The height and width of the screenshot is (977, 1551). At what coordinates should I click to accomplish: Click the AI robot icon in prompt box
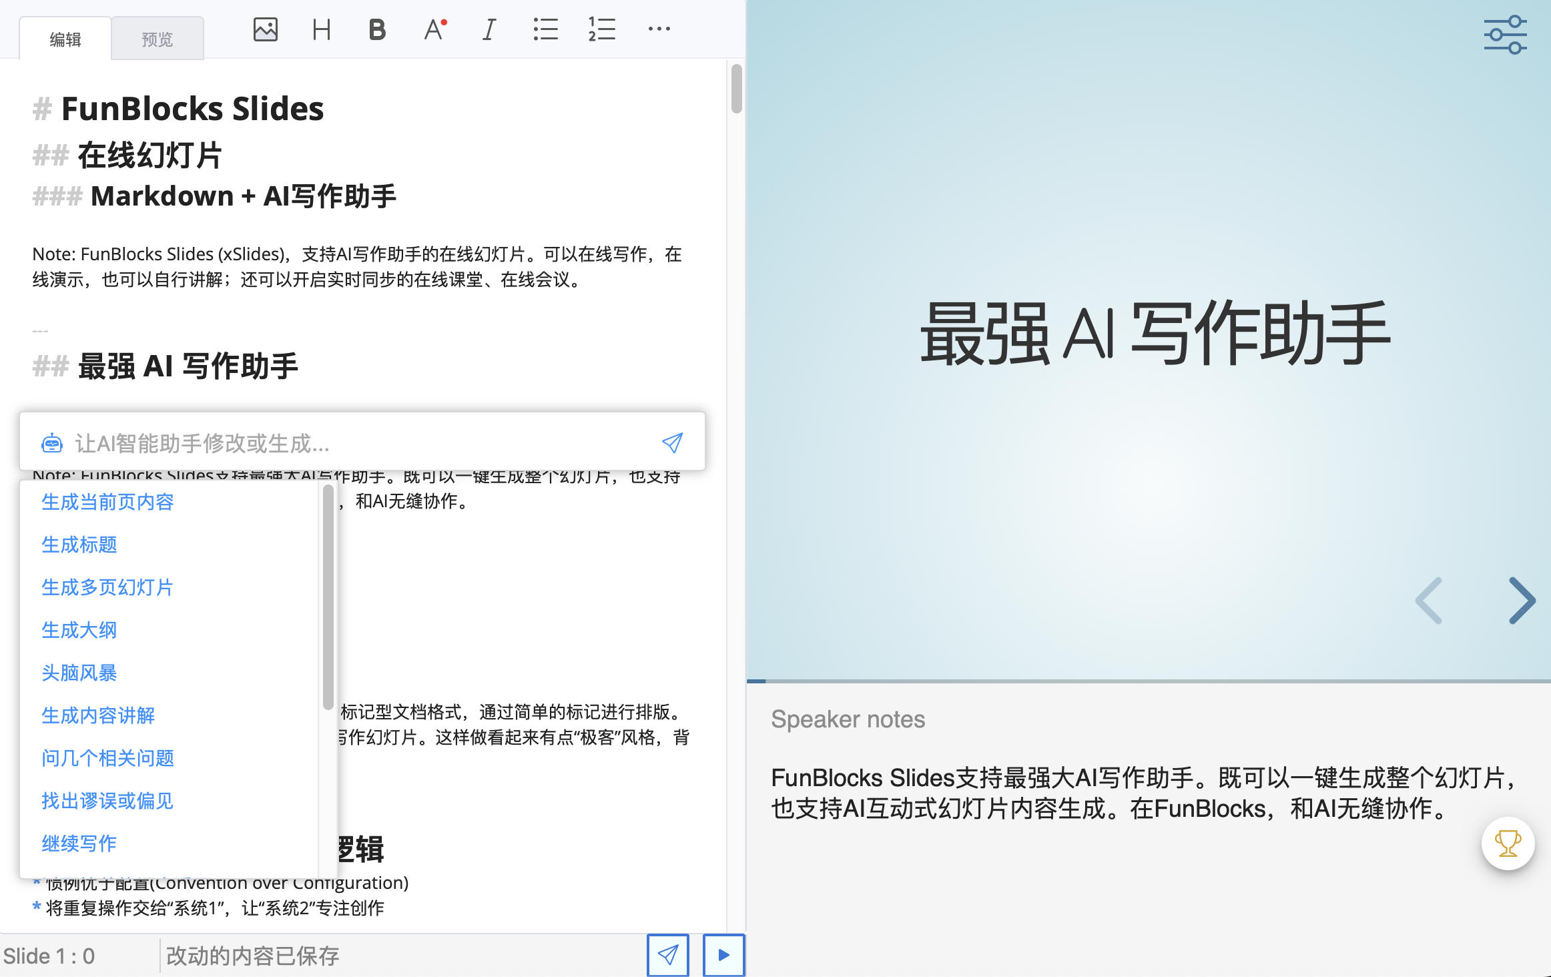click(x=52, y=443)
